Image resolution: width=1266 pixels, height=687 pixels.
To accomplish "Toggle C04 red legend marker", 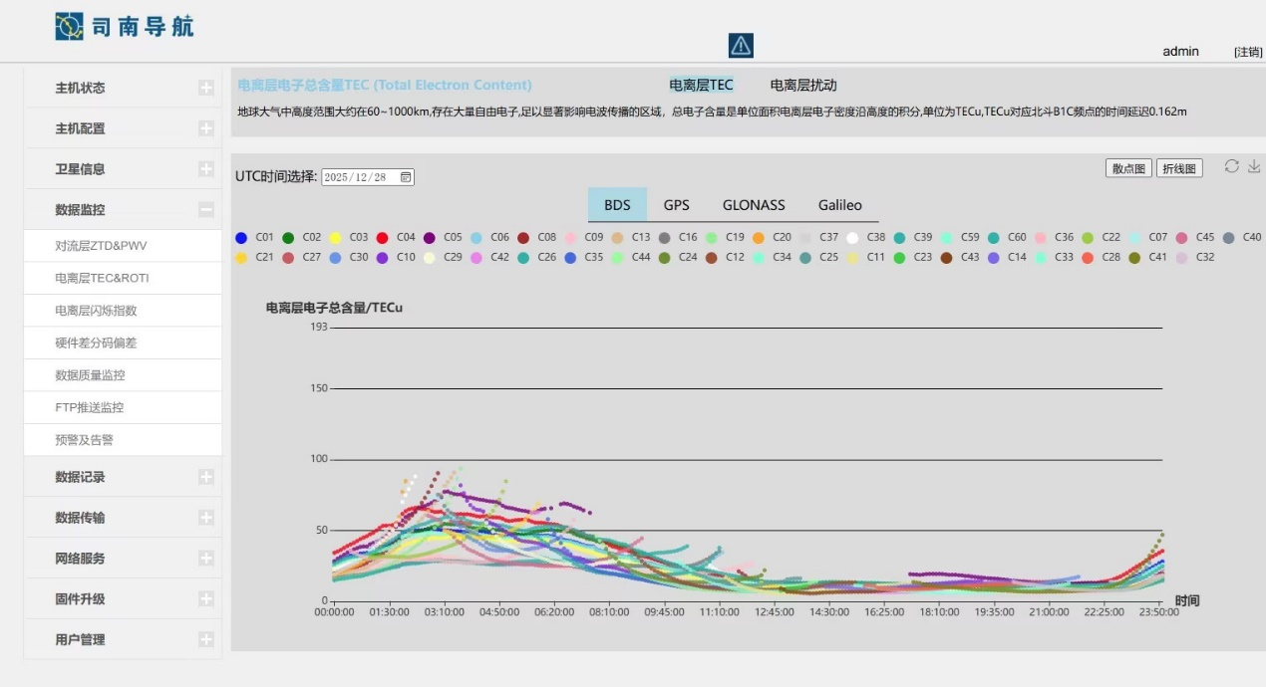I will [x=382, y=238].
